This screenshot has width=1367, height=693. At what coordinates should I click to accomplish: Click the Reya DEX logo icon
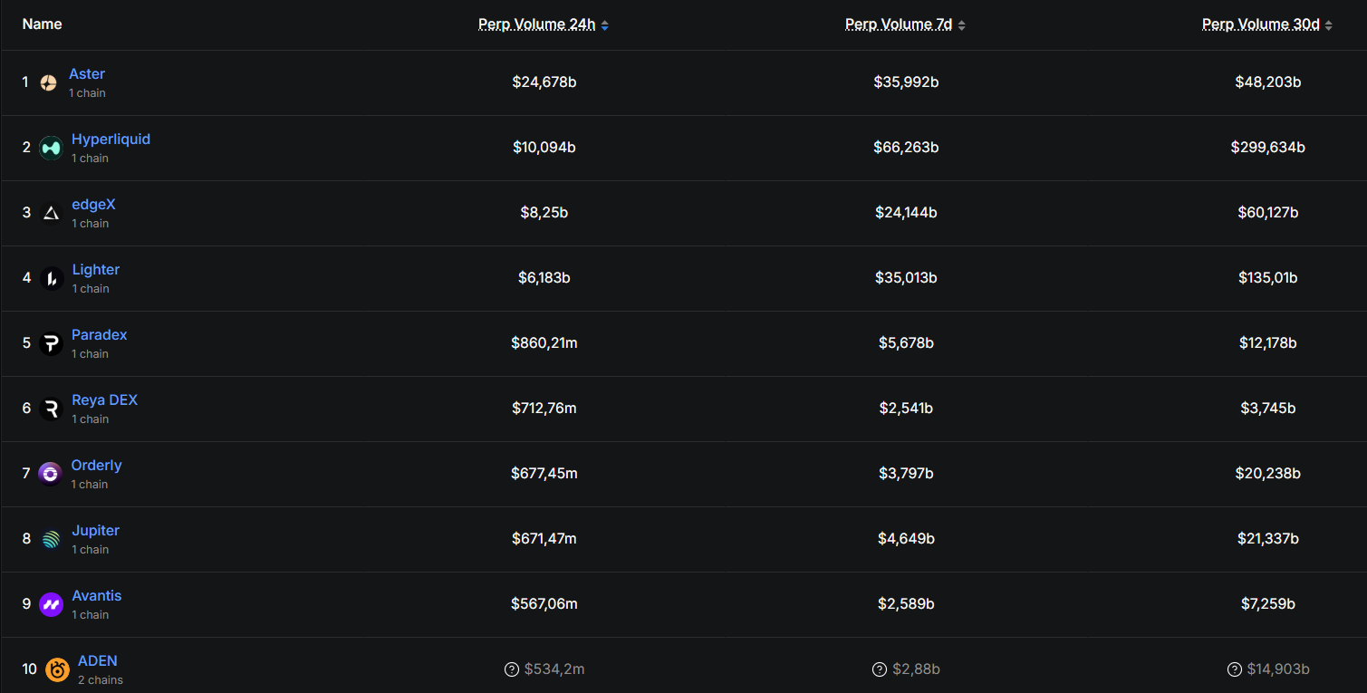coord(51,409)
